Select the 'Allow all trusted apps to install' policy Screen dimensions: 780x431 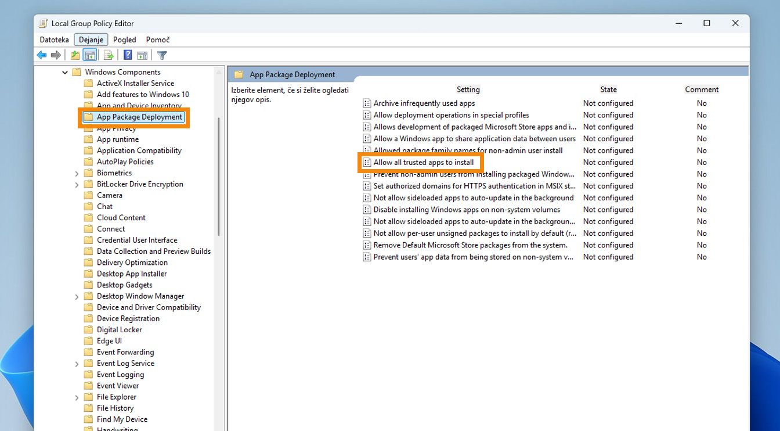tap(424, 162)
